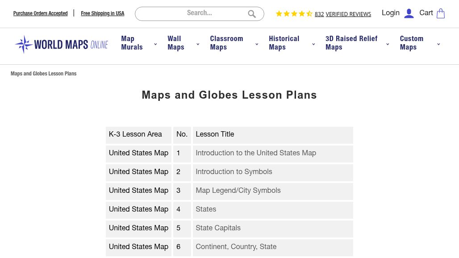The width and height of the screenshot is (459, 258).
Task: Open the State Capitals lesson link
Action: click(x=218, y=228)
